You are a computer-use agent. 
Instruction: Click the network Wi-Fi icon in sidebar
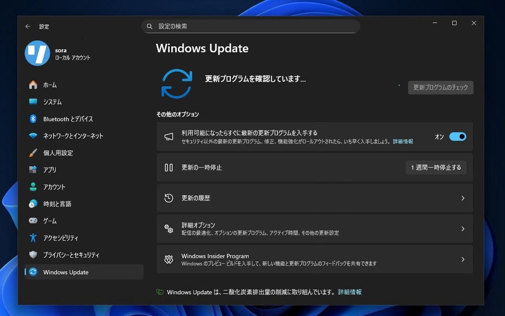(33, 136)
